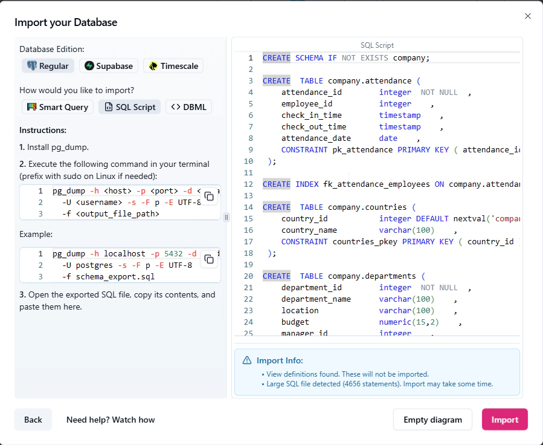Click the Import Info warning triangle icon
This screenshot has height=445, width=543.
click(x=247, y=360)
